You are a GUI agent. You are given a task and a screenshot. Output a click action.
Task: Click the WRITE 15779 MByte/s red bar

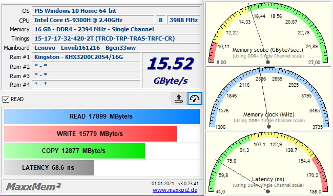(90, 134)
